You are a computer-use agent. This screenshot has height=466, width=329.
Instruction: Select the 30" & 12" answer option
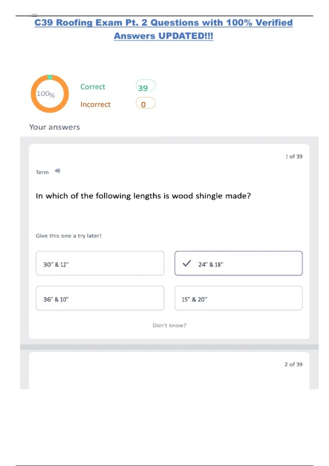[x=100, y=263]
